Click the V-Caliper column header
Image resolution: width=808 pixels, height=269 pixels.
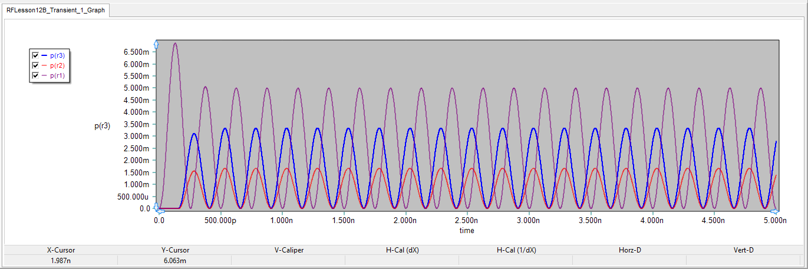coord(288,250)
